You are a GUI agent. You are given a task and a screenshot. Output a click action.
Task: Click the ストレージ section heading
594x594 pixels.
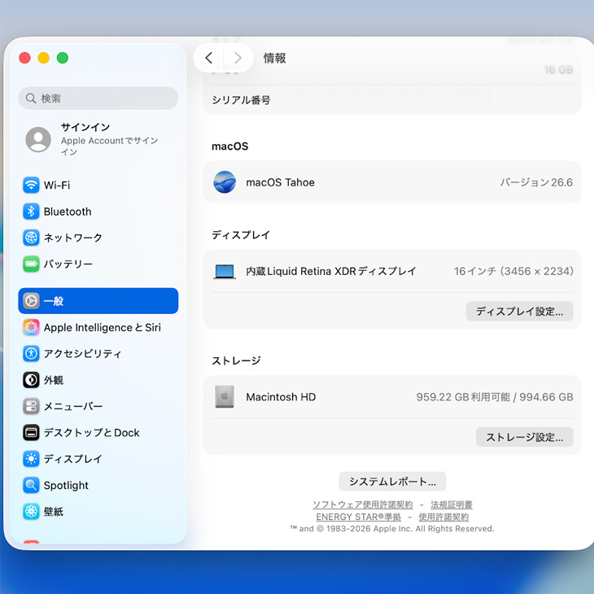click(236, 360)
